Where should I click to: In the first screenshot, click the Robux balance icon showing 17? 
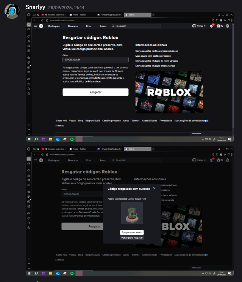(x=219, y=26)
